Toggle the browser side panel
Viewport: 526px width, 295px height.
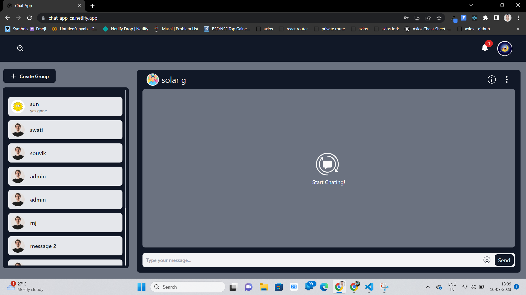click(496, 18)
